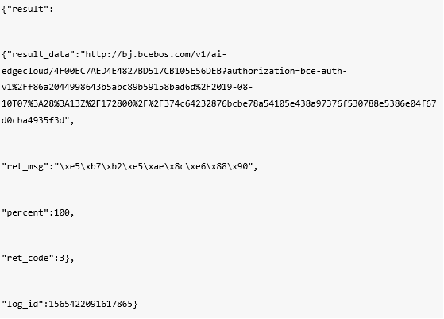Click the \xe6\x88\x90 trailing bytes
Image resolution: width=444 pixels, height=319 pixels.
point(217,166)
